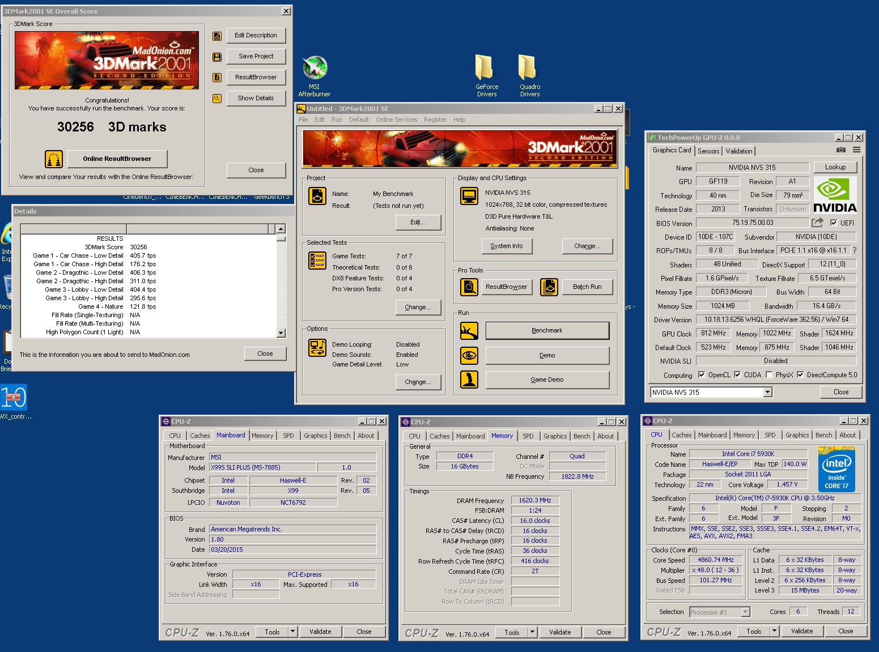Open the desktop icon with number 10
This screenshot has width=879, height=652.
tap(14, 397)
